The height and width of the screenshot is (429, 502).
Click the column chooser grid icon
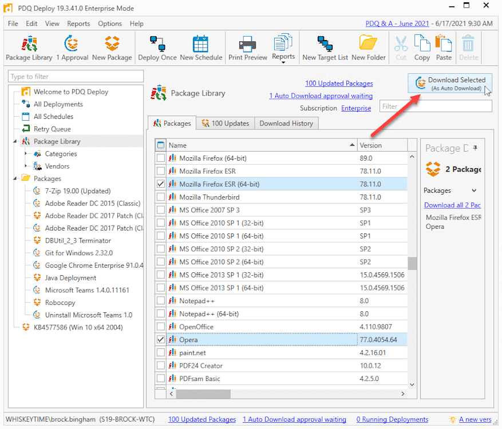161,145
